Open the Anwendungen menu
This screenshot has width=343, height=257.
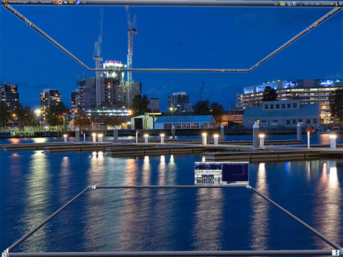coord(18,2)
